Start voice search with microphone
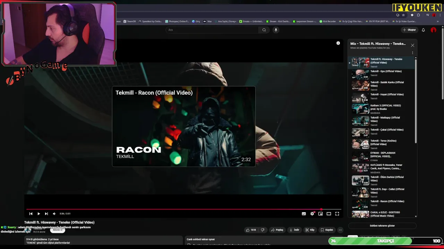Screen dimensions: 444x249 coord(276,30)
